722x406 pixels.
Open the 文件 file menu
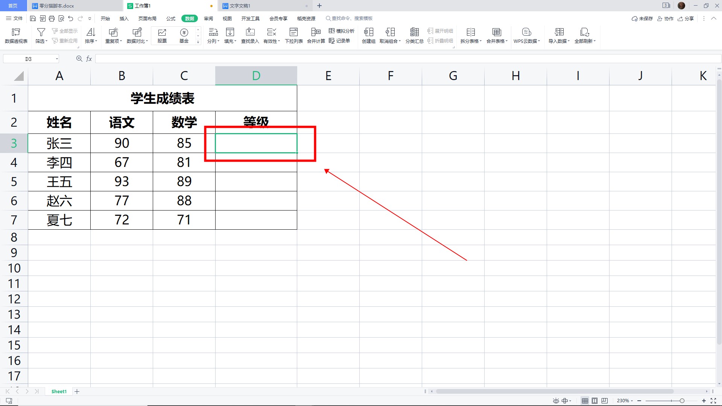pyautogui.click(x=15, y=18)
